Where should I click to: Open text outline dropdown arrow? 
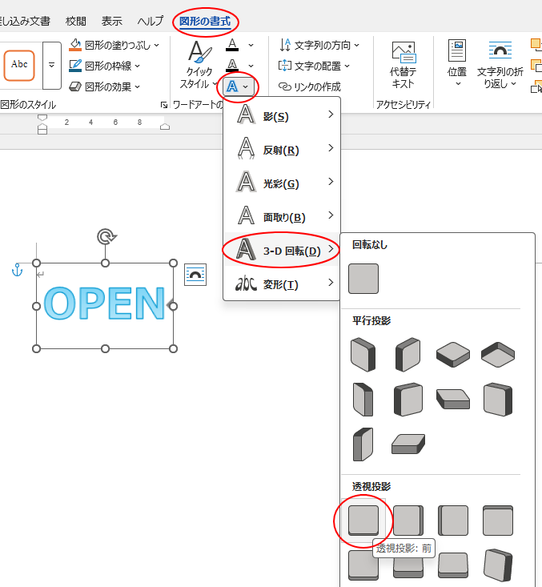[x=251, y=66]
